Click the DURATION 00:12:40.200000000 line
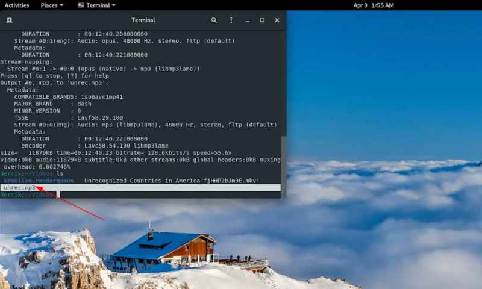 pos(84,34)
